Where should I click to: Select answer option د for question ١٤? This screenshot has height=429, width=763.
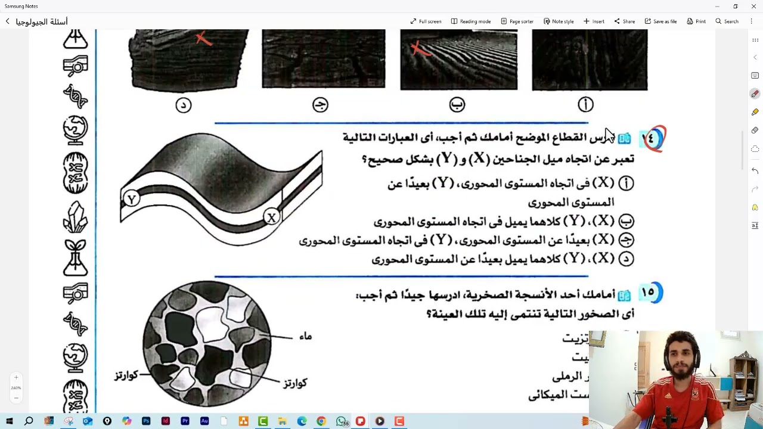pyautogui.click(x=626, y=259)
